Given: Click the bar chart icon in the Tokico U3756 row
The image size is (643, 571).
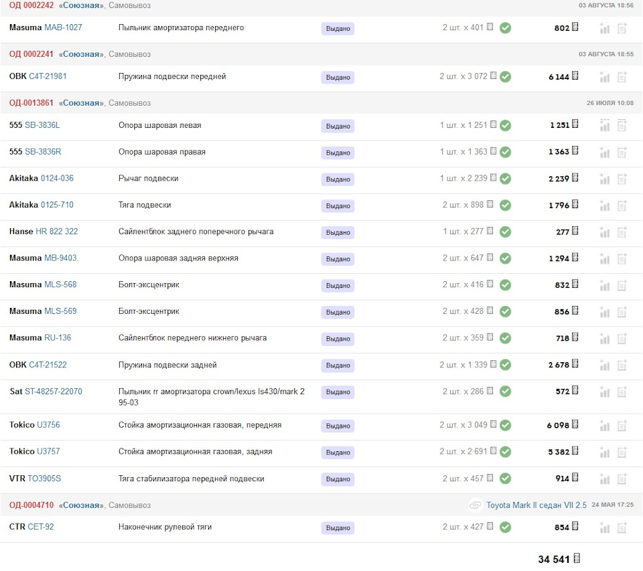Looking at the screenshot, I should pos(605,426).
